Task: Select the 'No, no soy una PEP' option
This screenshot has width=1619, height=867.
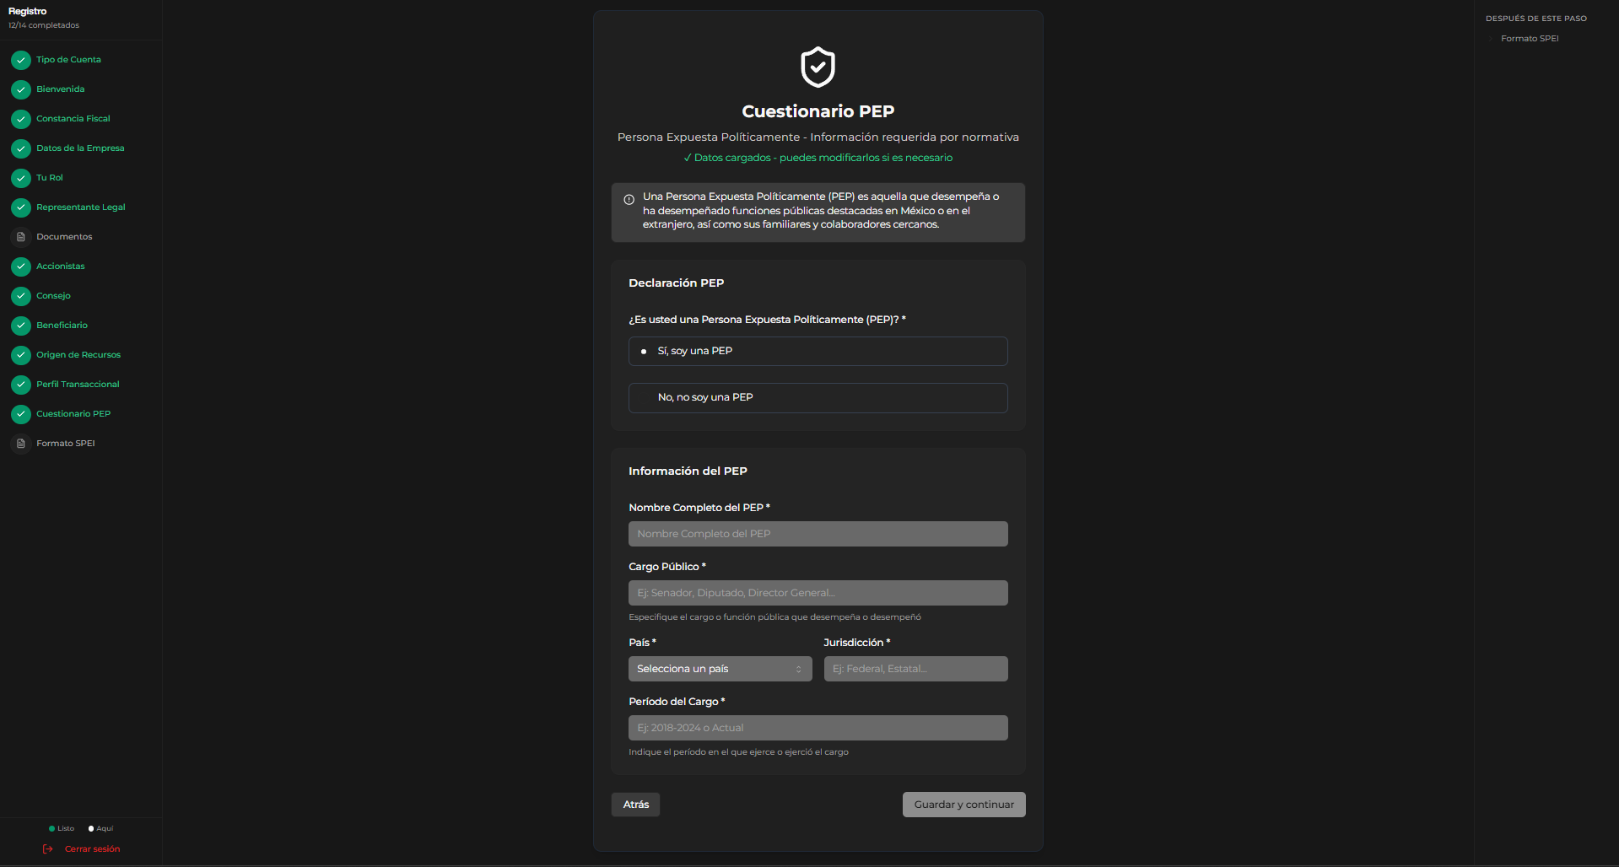Action: (x=818, y=397)
